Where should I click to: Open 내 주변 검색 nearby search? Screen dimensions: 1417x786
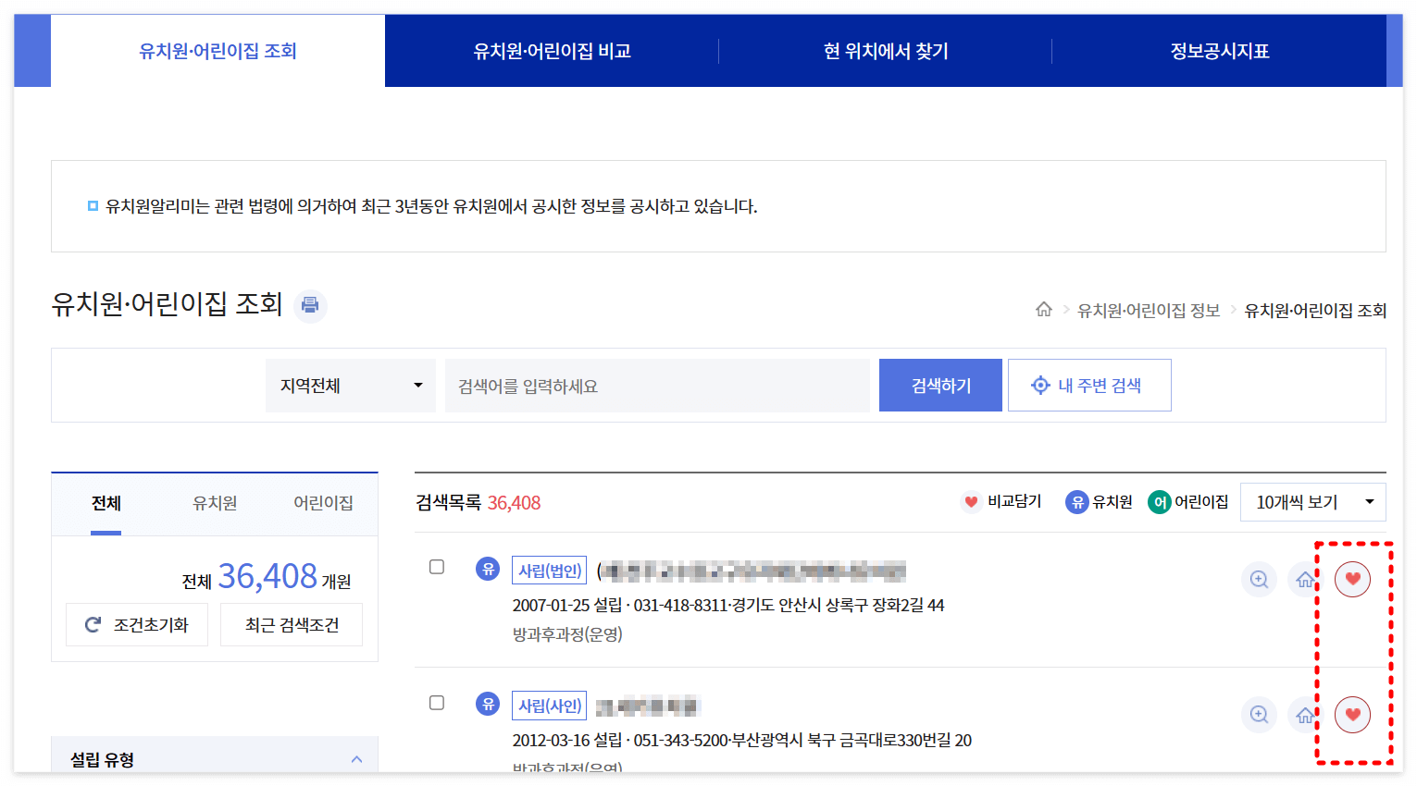[1089, 385]
